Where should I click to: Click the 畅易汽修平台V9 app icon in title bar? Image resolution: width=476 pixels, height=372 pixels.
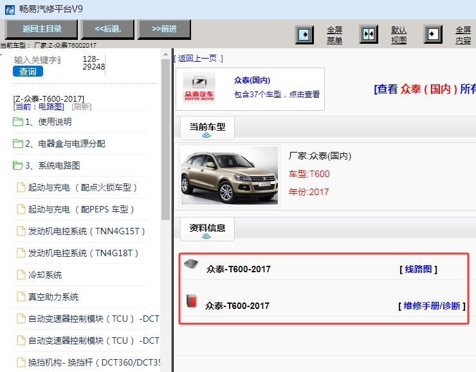coord(10,10)
